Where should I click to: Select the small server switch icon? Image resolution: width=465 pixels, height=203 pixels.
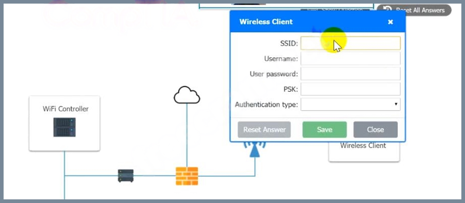(x=126, y=176)
